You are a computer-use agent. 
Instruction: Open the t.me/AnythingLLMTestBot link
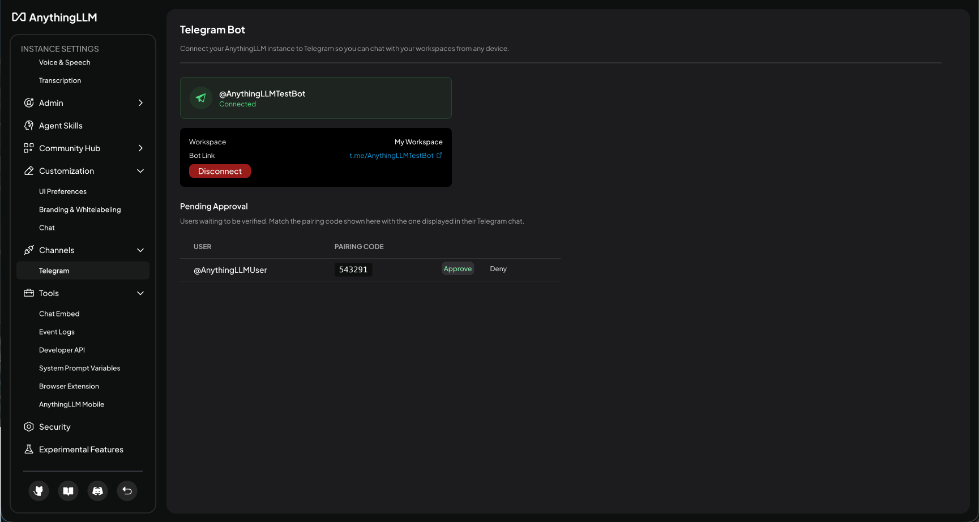point(393,155)
